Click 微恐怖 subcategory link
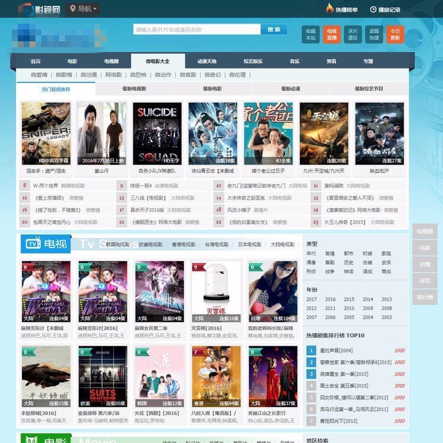The height and width of the screenshot is (443, 443). (138, 75)
